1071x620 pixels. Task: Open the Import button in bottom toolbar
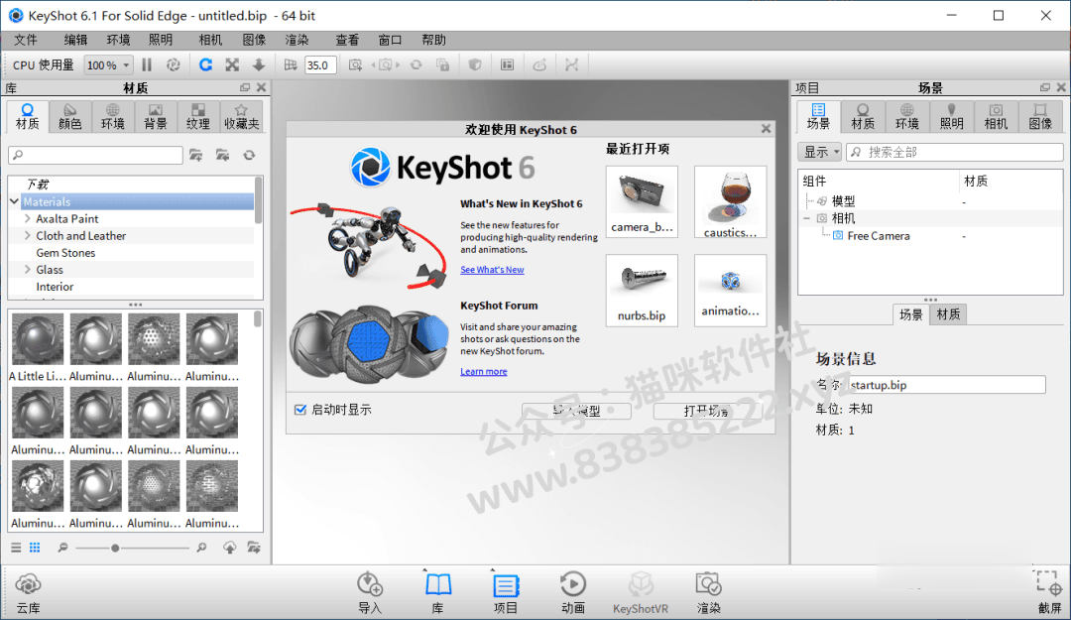tap(370, 593)
